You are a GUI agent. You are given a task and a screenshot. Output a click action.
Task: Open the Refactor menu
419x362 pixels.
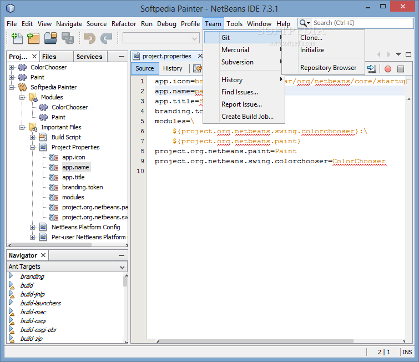tap(124, 24)
